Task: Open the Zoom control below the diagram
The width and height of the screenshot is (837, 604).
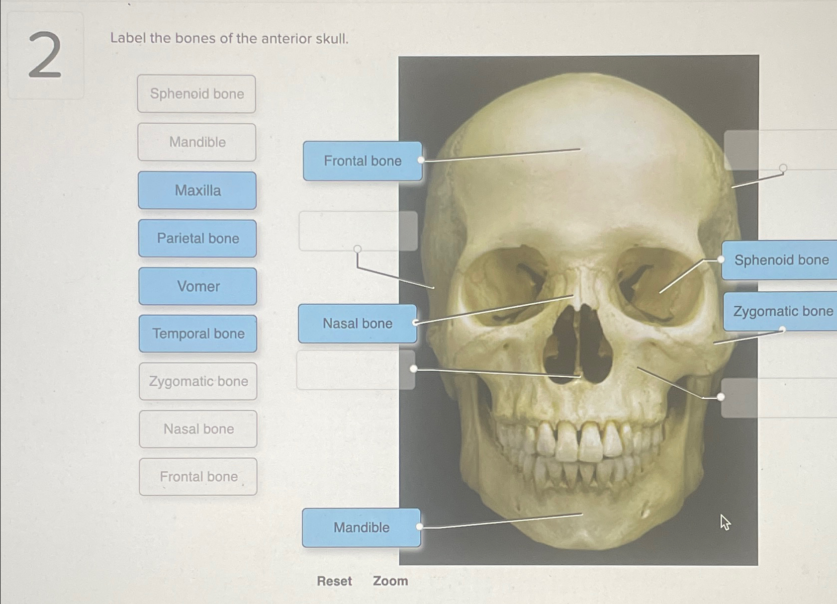Action: tap(390, 581)
